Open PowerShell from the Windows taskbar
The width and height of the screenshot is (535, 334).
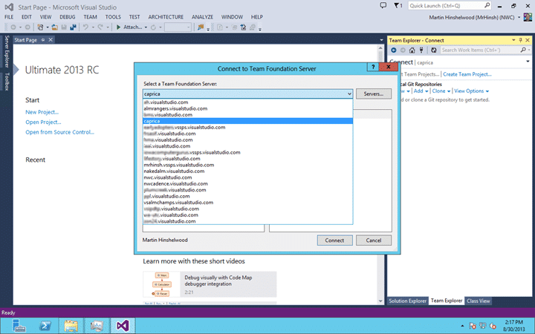coord(45,326)
